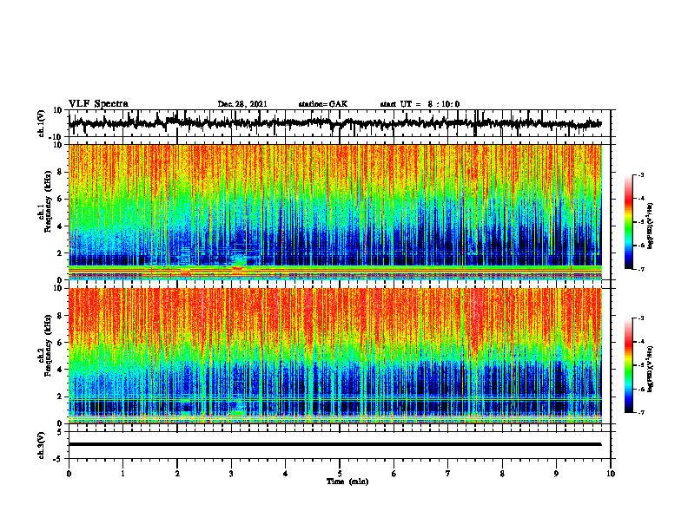Screen dimensions: 688x531
Task: Click the ch.1 color bar unit label log(PSD)
Action: (x=651, y=226)
